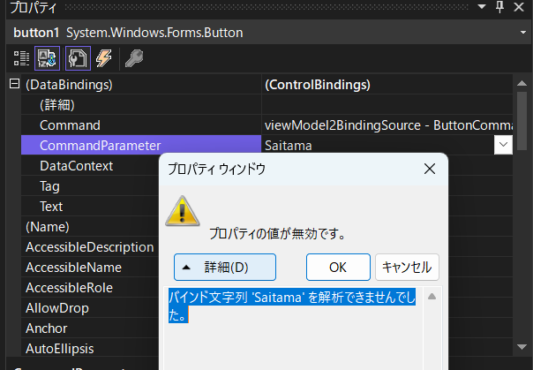The width and height of the screenshot is (533, 370).
Task: Collapse the (DataBindings) group
Action: tap(14, 84)
